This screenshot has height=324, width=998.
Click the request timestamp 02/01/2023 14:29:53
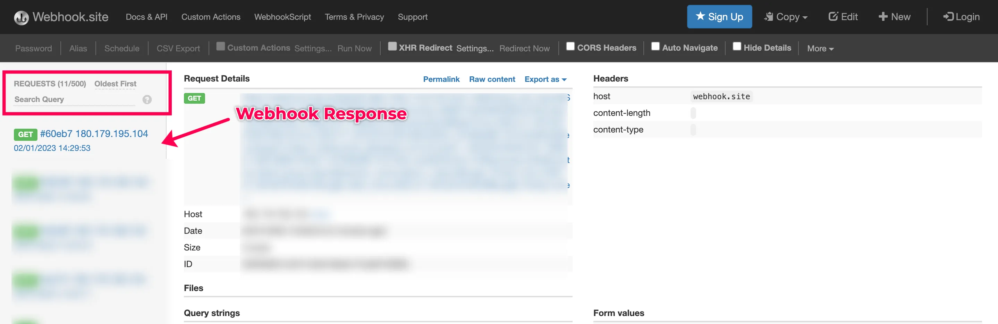(x=52, y=148)
